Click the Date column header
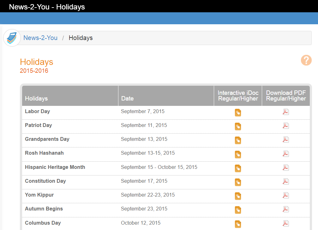The width and height of the screenshot is (318, 230). tap(166, 96)
